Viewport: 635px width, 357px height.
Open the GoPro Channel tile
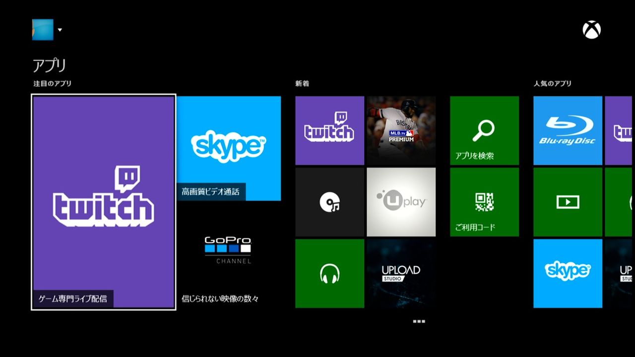(x=228, y=248)
